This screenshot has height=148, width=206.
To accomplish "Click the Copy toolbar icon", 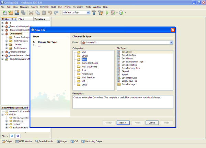I will point(37,13).
